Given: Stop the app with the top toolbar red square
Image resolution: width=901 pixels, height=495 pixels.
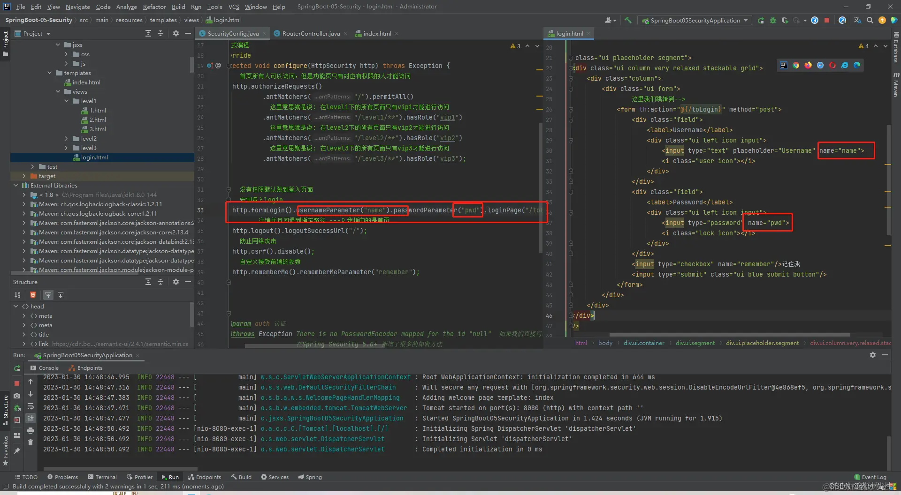Looking at the screenshot, I should [x=827, y=20].
